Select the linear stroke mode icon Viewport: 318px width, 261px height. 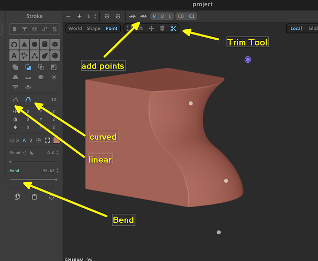tap(15, 99)
